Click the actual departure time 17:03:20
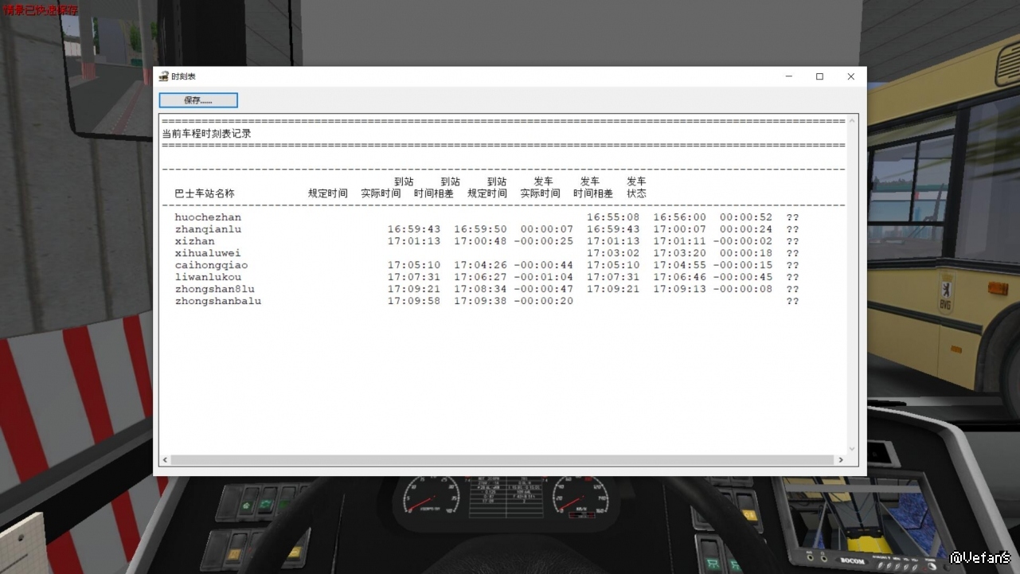This screenshot has height=574, width=1020. coord(680,253)
